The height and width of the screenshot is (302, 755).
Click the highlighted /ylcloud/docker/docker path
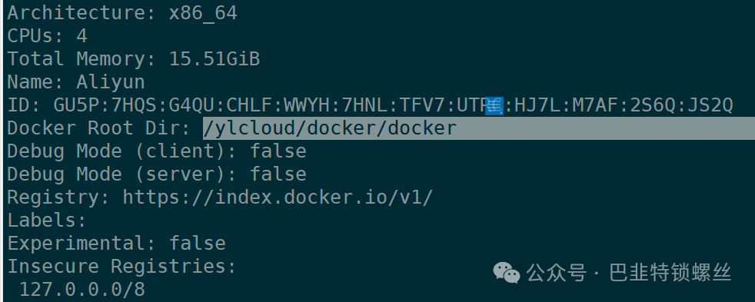(330, 128)
